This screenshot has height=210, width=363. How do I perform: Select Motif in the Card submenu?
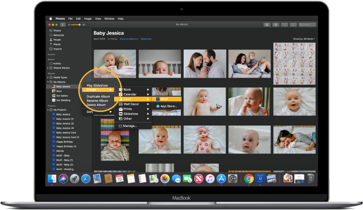point(167,99)
